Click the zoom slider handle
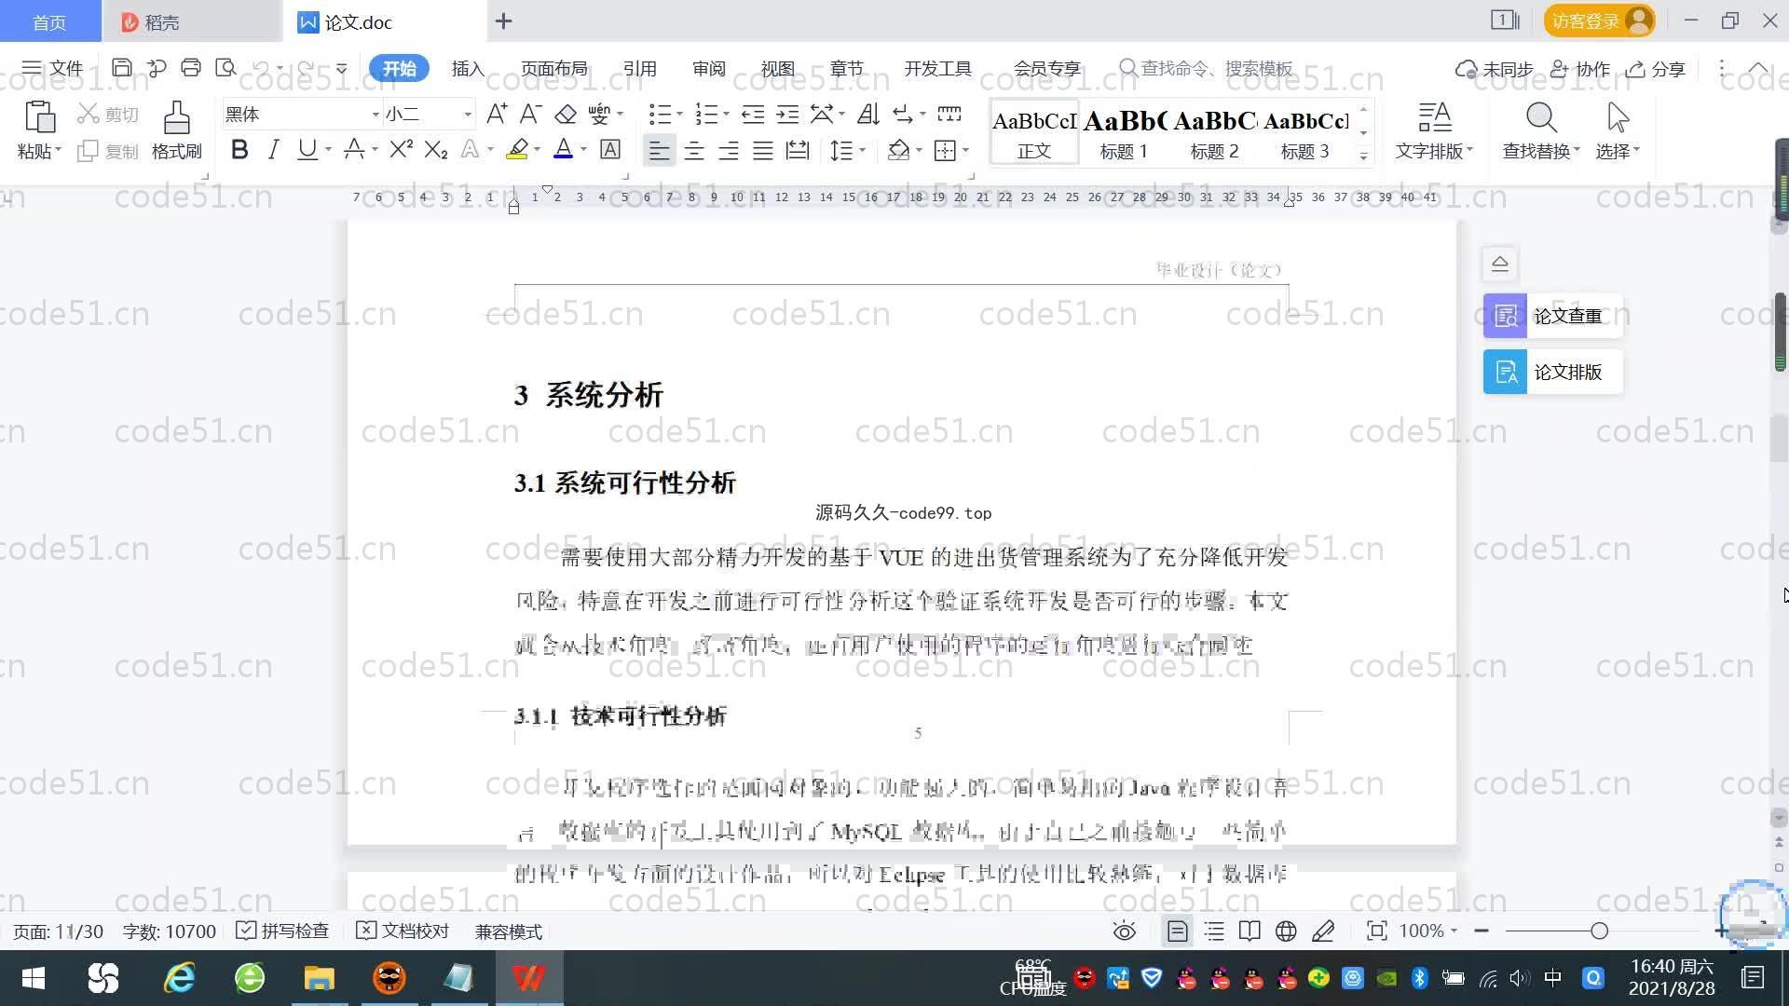 point(1600,931)
